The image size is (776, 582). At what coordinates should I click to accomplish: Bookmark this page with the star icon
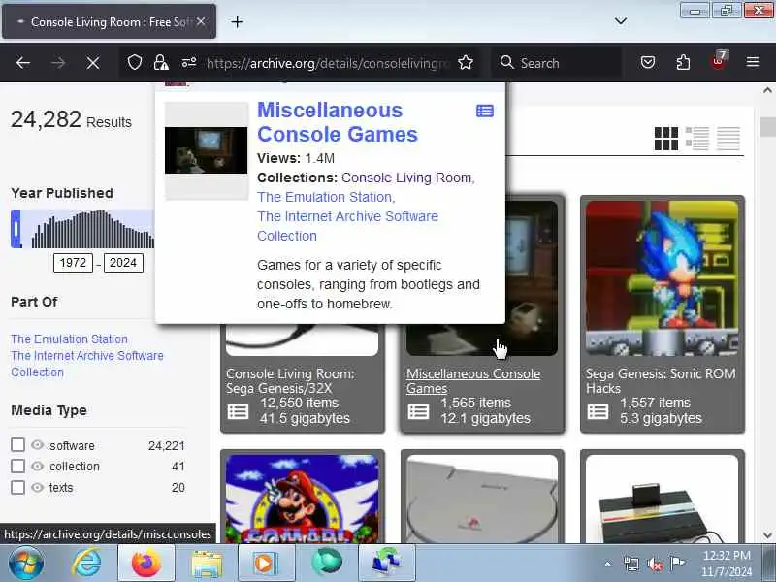[466, 63]
